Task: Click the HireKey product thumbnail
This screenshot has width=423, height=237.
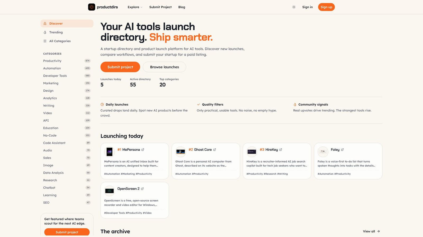Action: click(252, 152)
